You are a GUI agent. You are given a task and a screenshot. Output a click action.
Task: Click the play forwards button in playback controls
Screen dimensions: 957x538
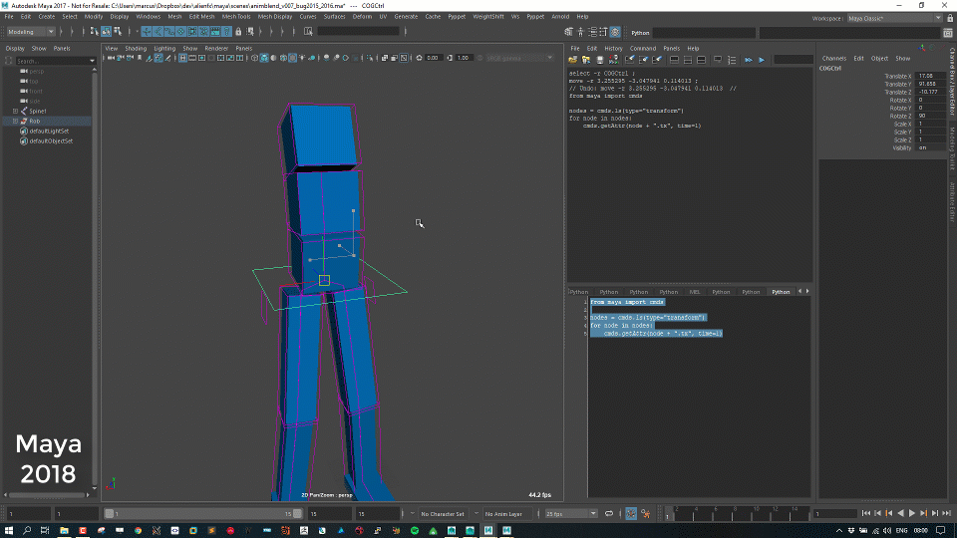tap(911, 513)
